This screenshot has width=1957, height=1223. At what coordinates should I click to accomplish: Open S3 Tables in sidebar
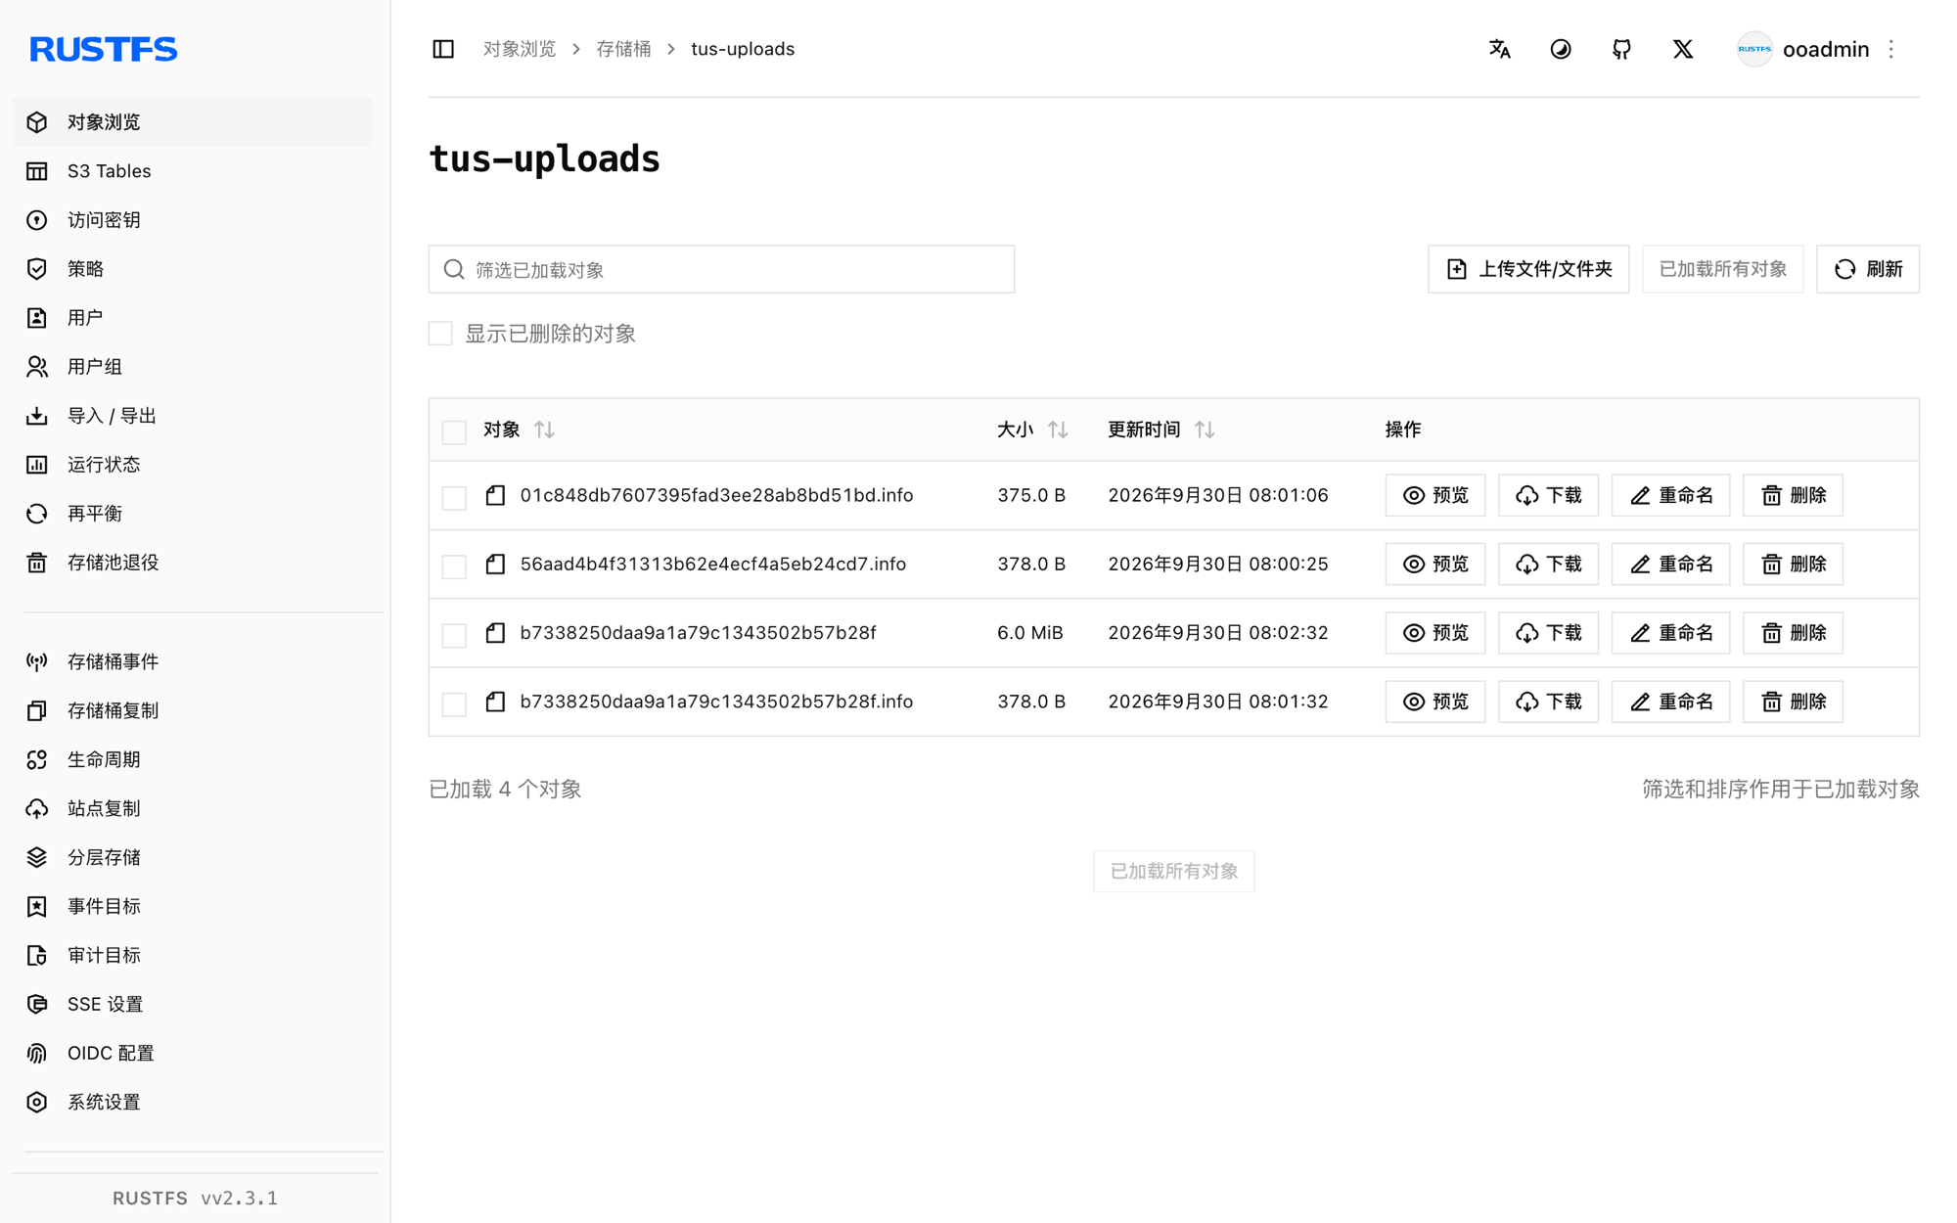[x=192, y=171]
